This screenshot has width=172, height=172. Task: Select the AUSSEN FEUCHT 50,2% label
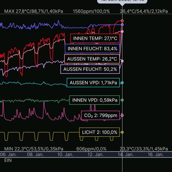coord(90,69)
